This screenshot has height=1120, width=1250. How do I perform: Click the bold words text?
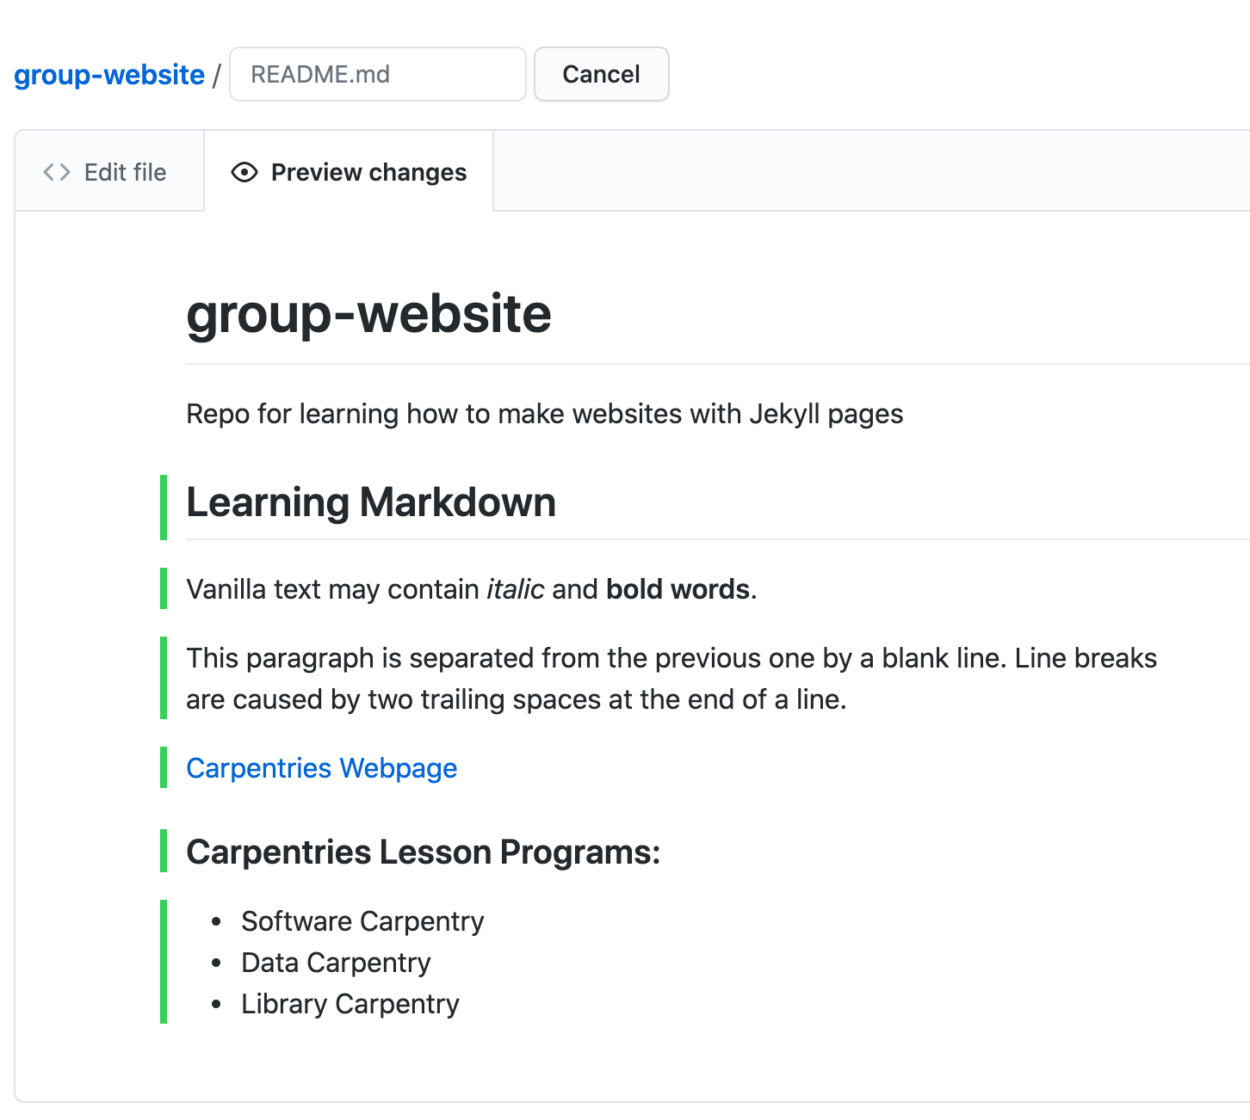[x=677, y=588]
